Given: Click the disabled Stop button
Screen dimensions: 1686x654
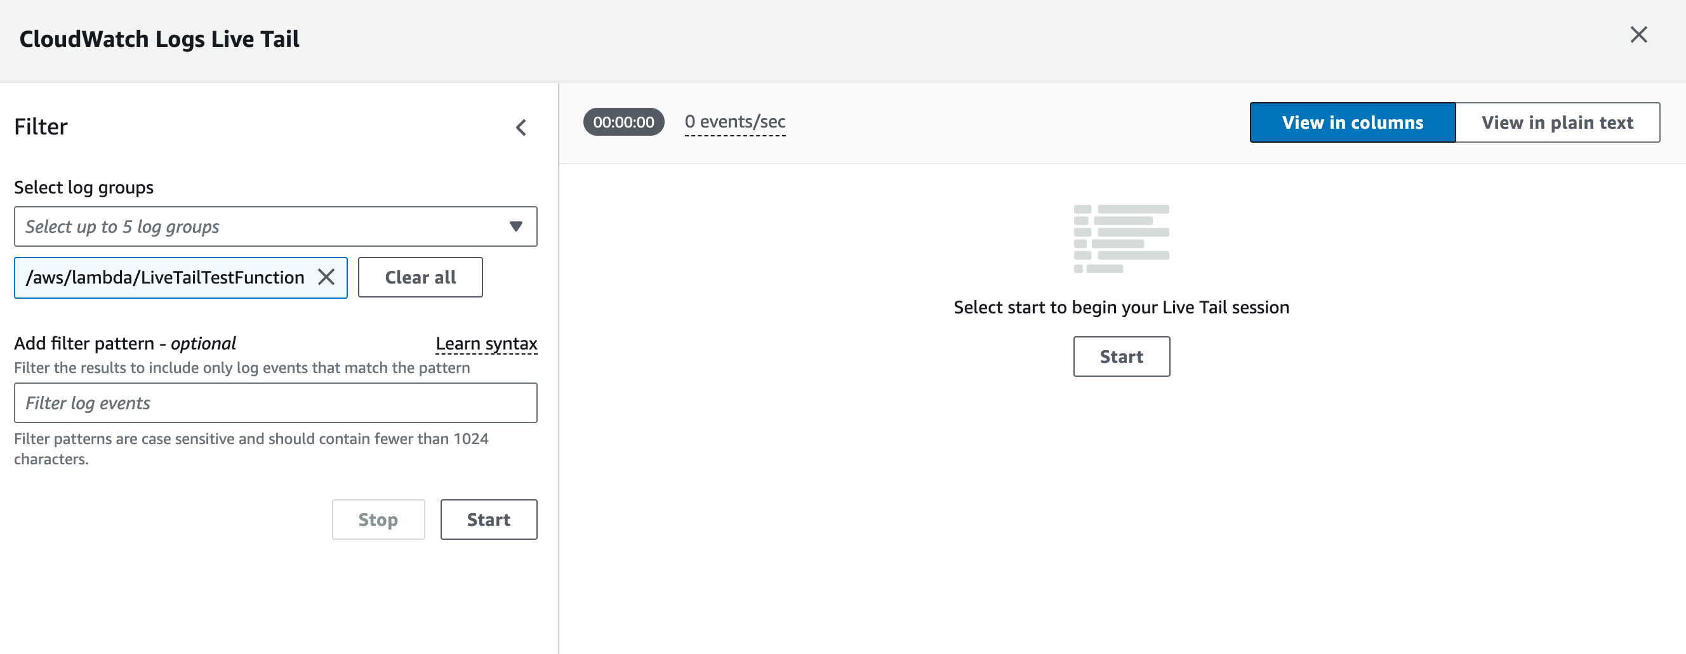Looking at the screenshot, I should click(378, 520).
